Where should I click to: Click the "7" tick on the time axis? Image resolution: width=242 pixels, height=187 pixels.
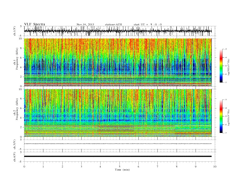pos(158,167)
